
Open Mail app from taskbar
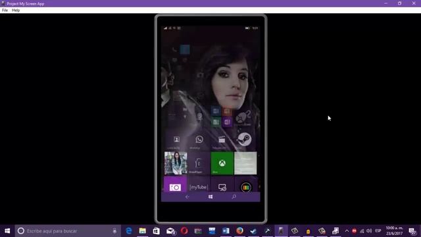pos(170,231)
